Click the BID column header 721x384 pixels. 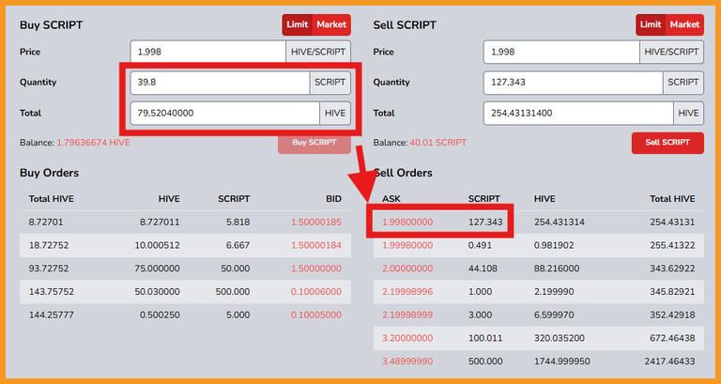[x=334, y=199]
